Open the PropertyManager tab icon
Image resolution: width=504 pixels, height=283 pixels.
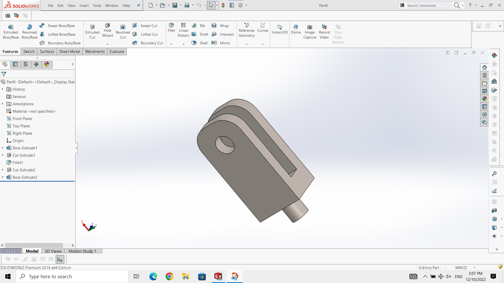coord(15,64)
